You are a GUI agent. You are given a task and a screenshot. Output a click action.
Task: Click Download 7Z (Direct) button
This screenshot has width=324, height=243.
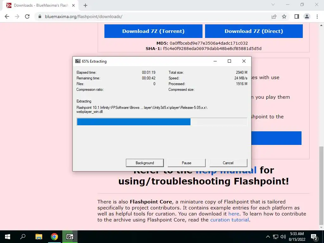(254, 31)
